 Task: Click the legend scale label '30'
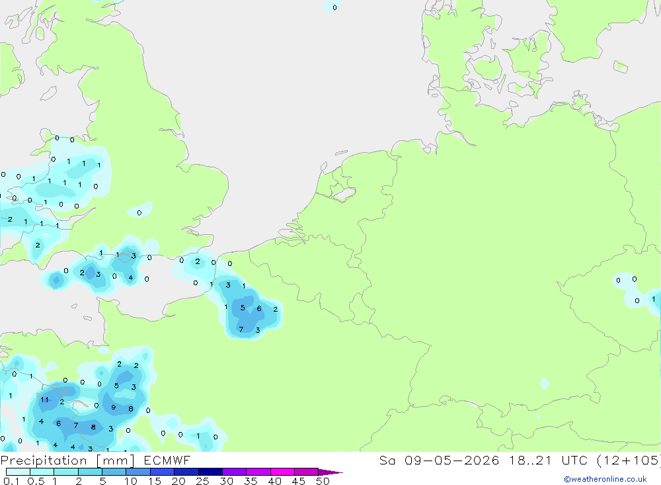(x=226, y=481)
